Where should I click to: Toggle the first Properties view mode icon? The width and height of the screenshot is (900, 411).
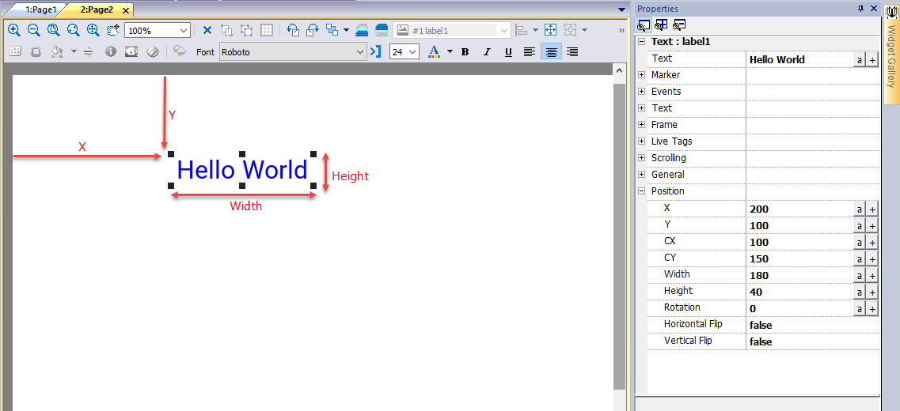click(x=644, y=25)
